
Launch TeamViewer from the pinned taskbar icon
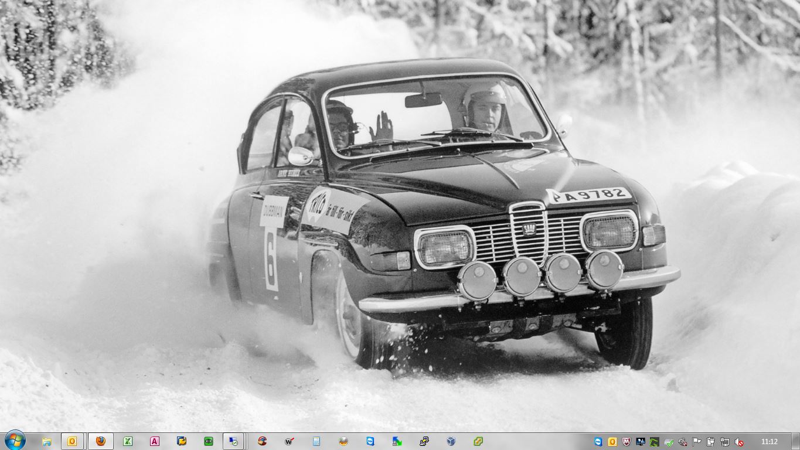point(370,441)
